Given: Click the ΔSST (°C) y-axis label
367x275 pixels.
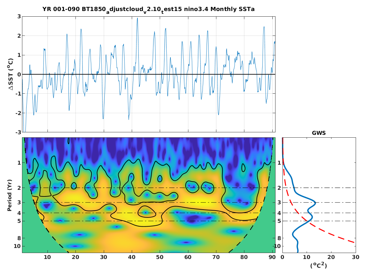Looking at the screenshot, I should [x=10, y=74].
